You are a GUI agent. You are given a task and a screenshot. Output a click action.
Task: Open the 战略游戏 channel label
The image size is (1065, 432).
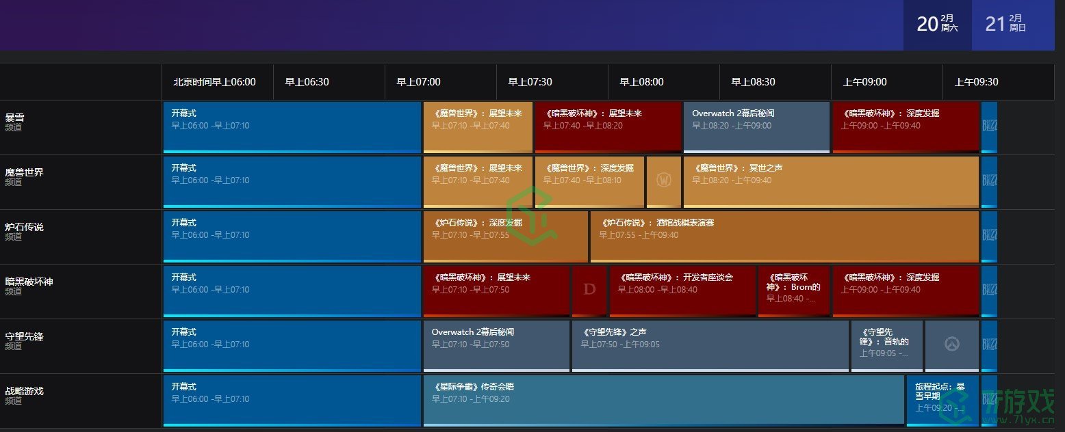click(24, 391)
